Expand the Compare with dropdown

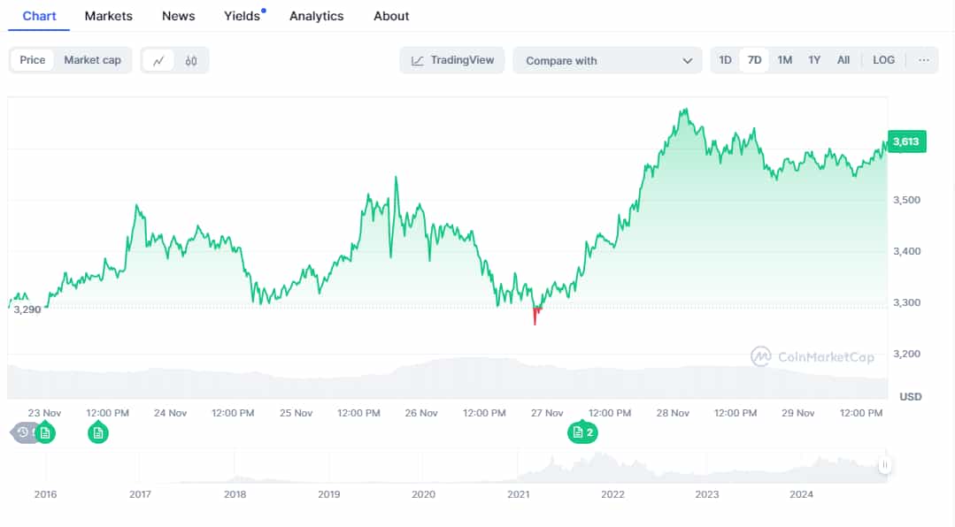point(607,60)
